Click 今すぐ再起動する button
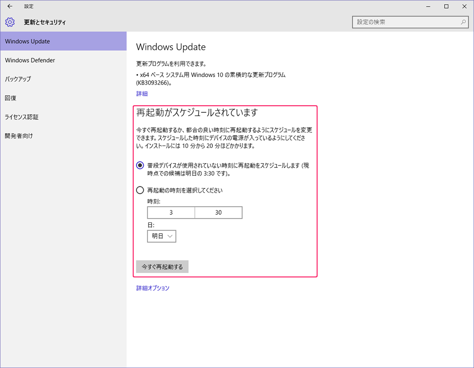Image resolution: width=474 pixels, height=368 pixels. (x=162, y=267)
